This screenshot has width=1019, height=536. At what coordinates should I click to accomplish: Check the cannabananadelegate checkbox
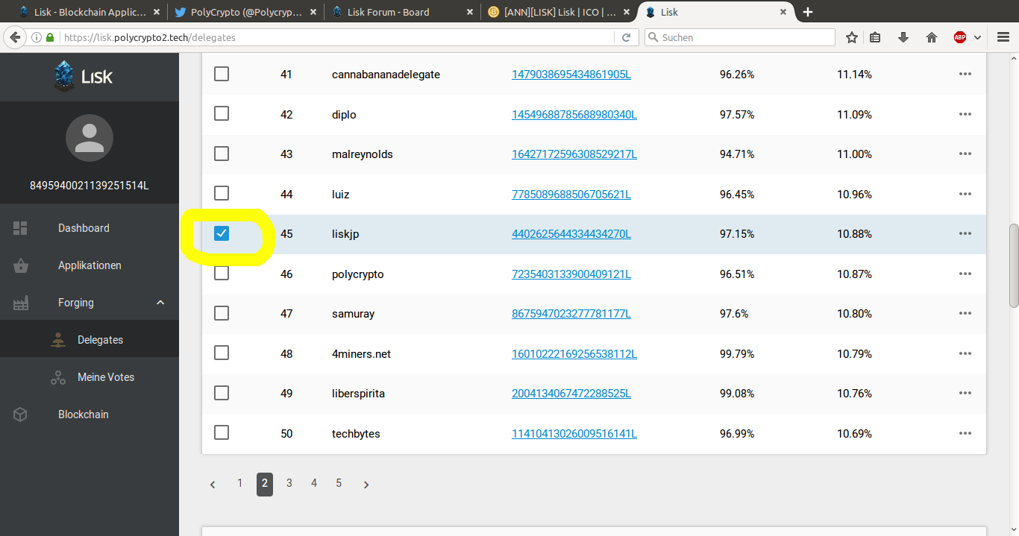[x=222, y=74]
